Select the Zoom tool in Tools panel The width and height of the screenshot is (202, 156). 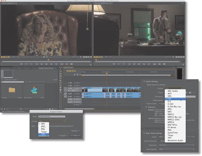tap(61, 92)
